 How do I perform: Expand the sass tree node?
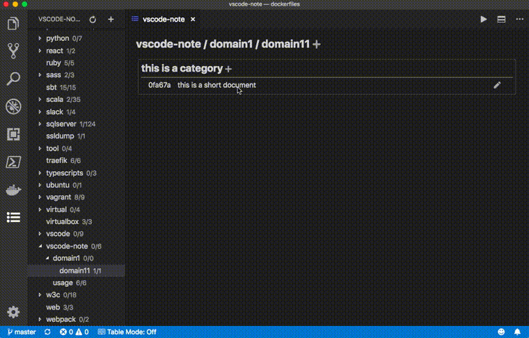pyautogui.click(x=40, y=75)
